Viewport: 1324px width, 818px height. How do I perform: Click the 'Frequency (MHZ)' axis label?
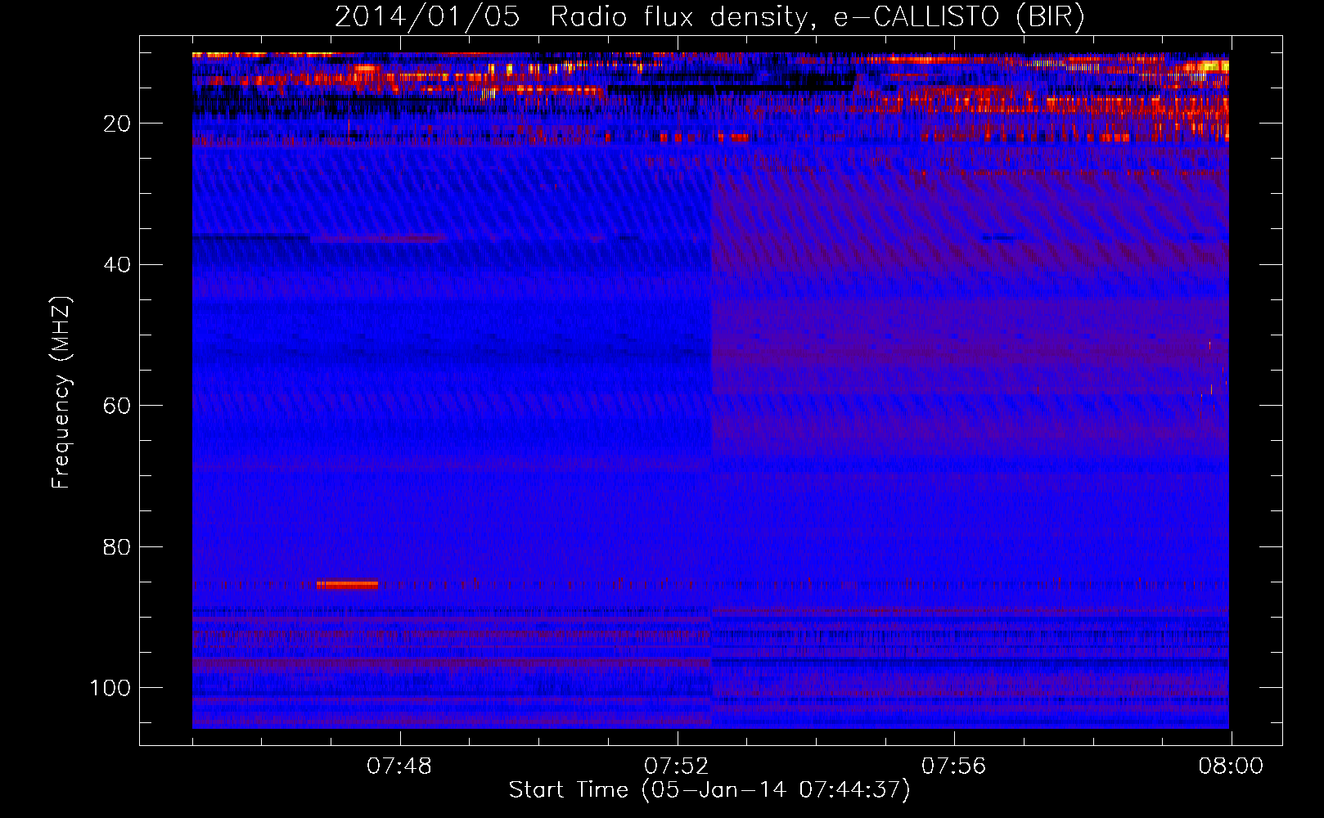61,393
